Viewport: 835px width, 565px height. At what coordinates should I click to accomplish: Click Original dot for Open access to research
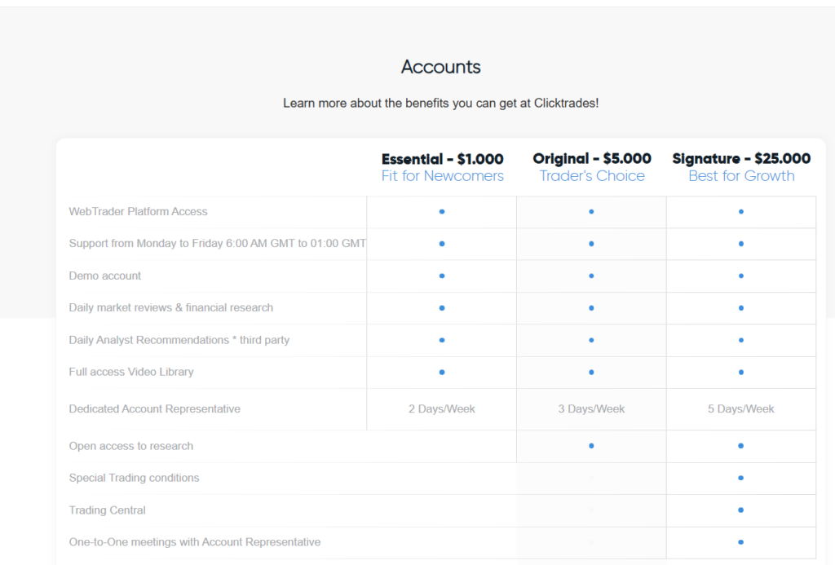[x=591, y=446]
